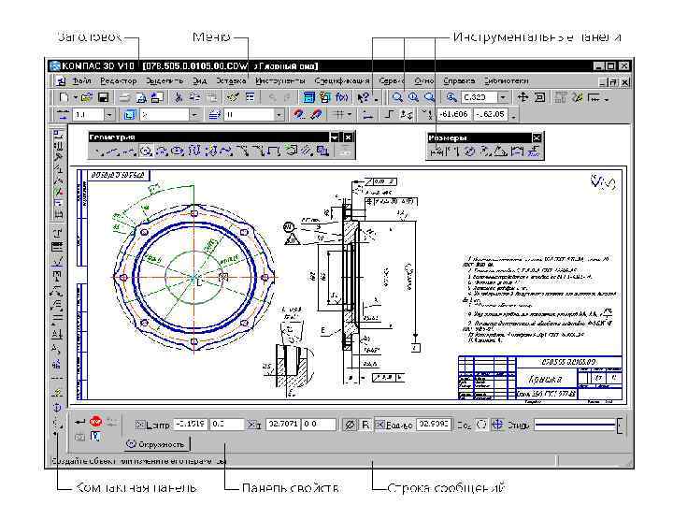Expand the Геометрия panel options arrow

335,137
